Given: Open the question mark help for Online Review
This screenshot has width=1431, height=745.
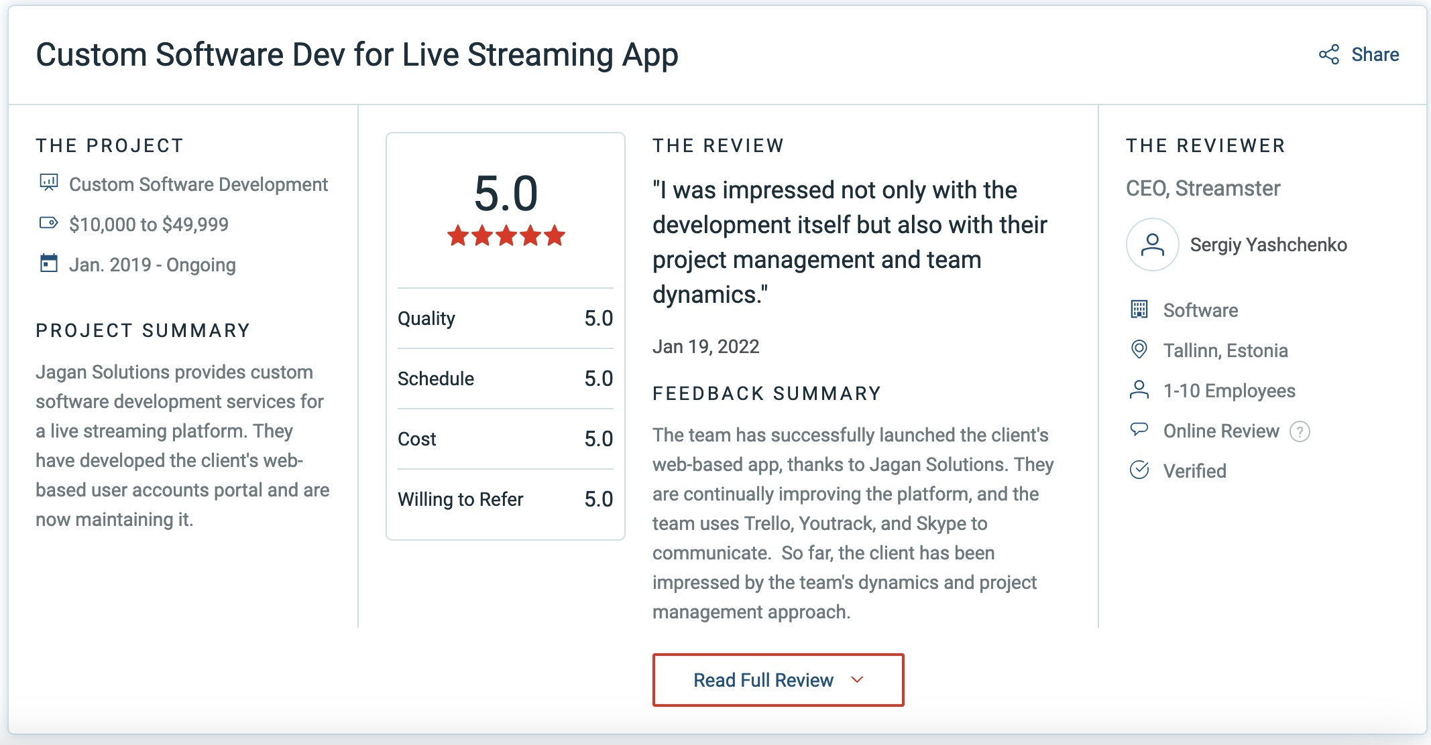Looking at the screenshot, I should click(1300, 431).
